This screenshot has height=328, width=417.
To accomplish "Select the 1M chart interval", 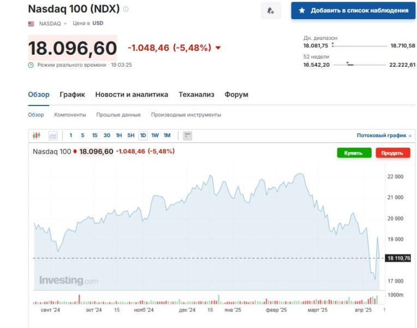I will point(167,136).
